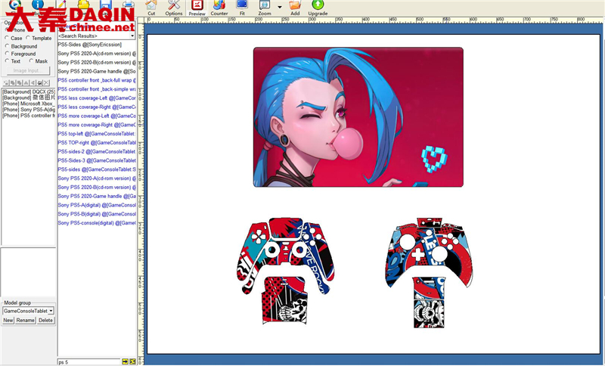Select 'PS5 TOP-right' list entry
This screenshot has height=366, width=605.
point(97,143)
